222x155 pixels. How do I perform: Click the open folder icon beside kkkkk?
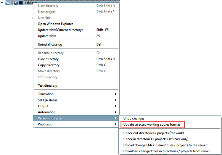point(8,3)
